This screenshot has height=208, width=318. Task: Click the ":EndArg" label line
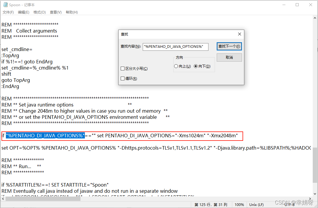(10, 86)
